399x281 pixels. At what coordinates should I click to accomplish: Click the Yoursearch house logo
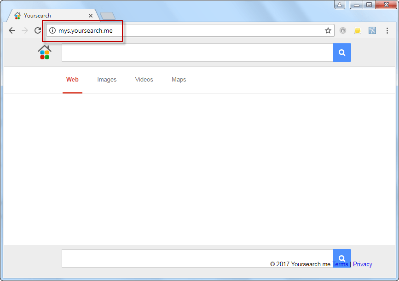coord(45,52)
